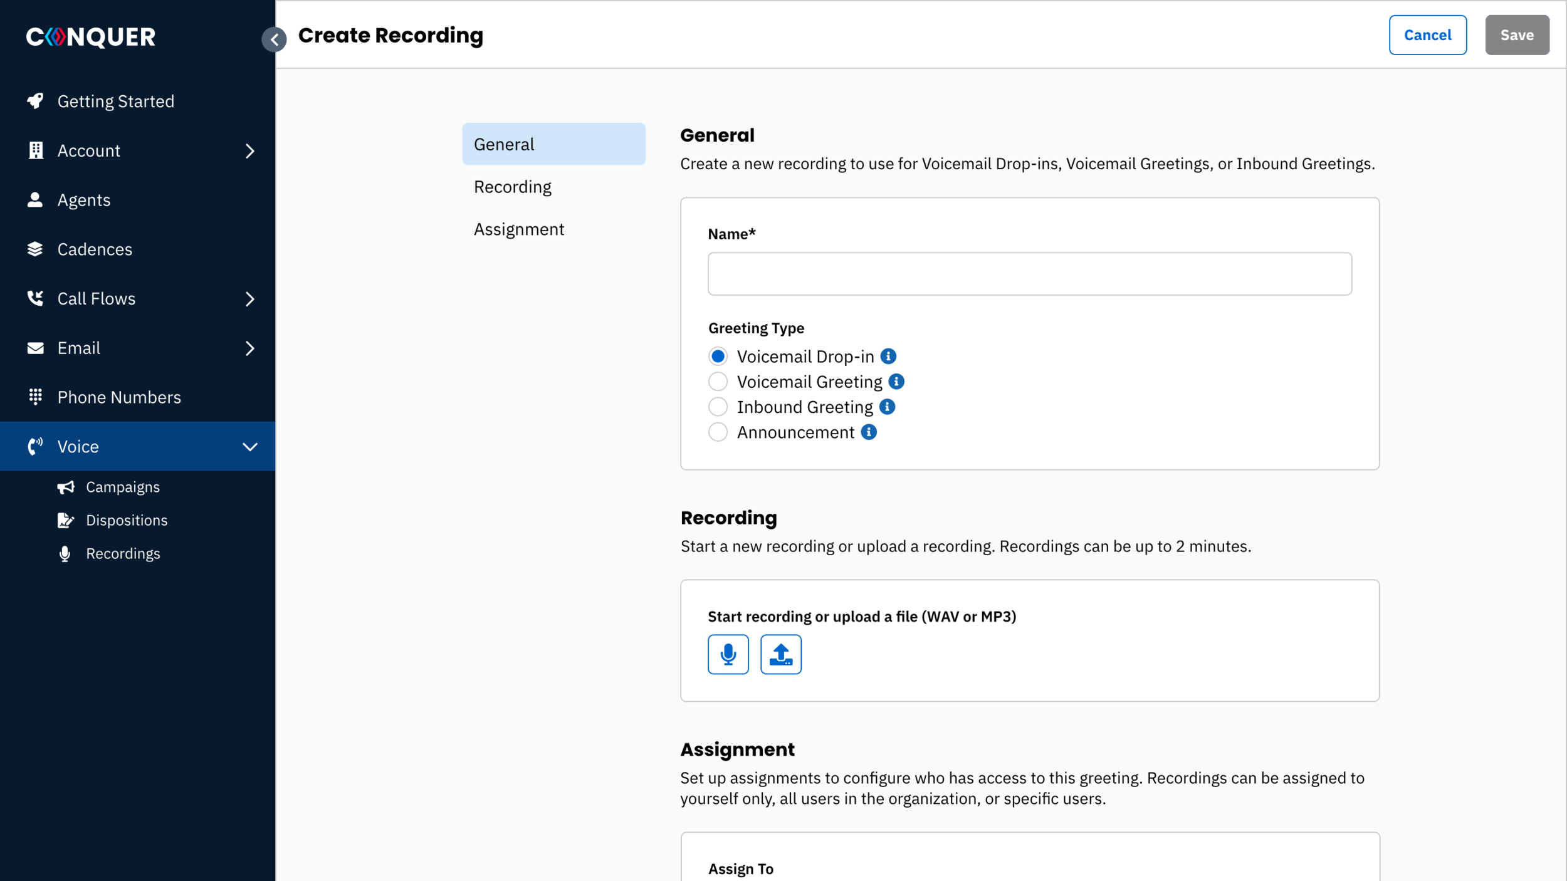Click info icon next to Voicemail Drop-in
1567x881 pixels.
pos(888,356)
